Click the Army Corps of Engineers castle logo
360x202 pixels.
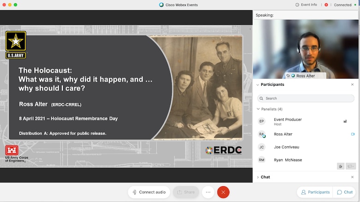[x=12, y=150]
